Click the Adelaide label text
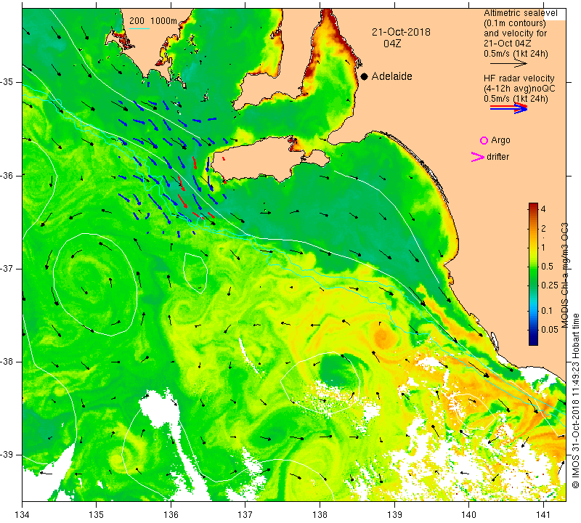This screenshot has height=523, width=581. pyautogui.click(x=391, y=76)
